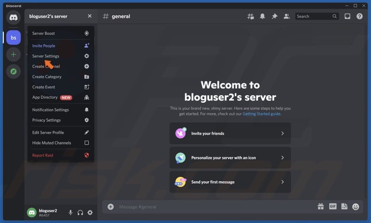Viewport: 371px width, 223px height.
Task: Click Personalize your server with an icon
Action: 230,158
